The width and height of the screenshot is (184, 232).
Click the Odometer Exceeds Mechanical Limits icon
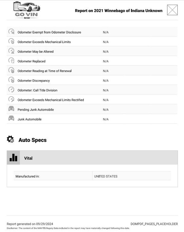coord(11,41)
